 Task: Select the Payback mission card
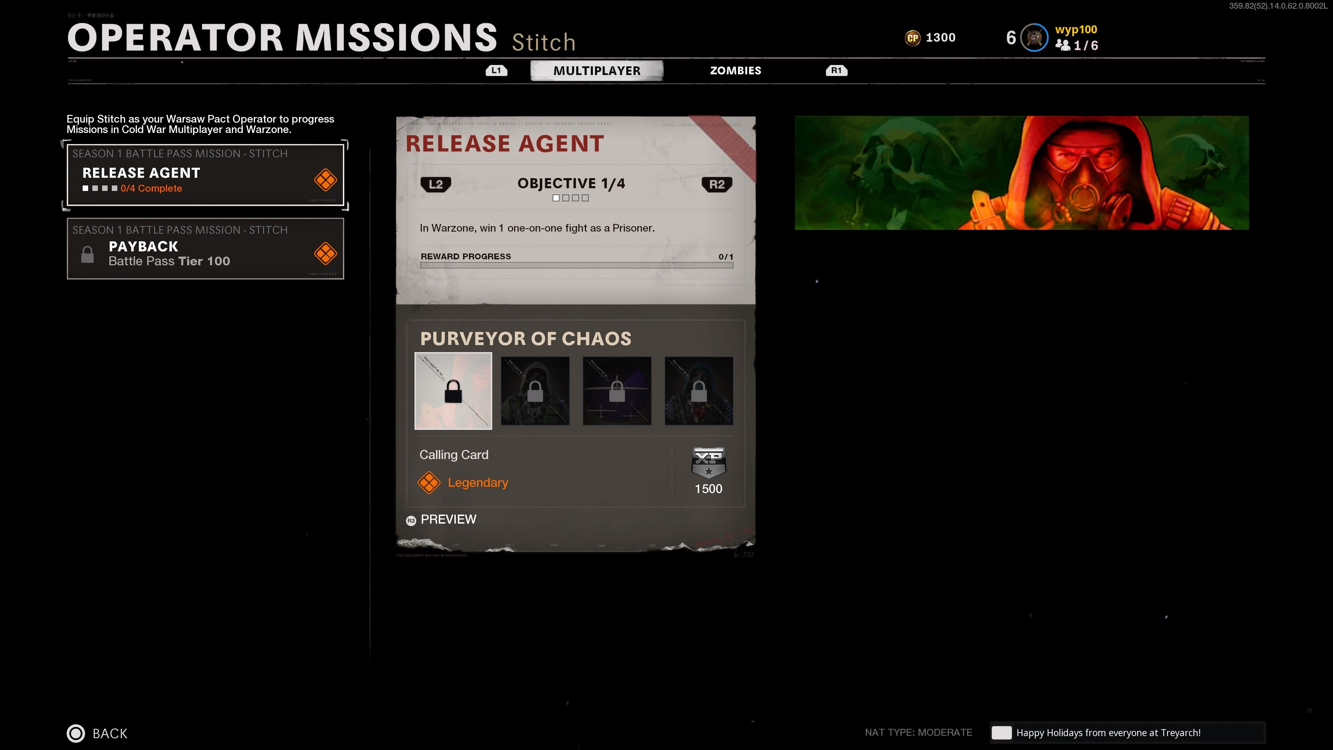(206, 249)
